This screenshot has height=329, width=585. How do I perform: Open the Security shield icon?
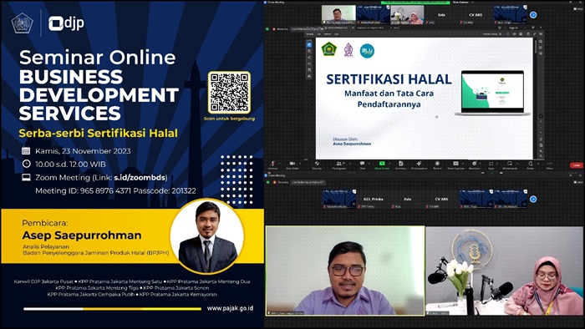pyautogui.click(x=317, y=163)
